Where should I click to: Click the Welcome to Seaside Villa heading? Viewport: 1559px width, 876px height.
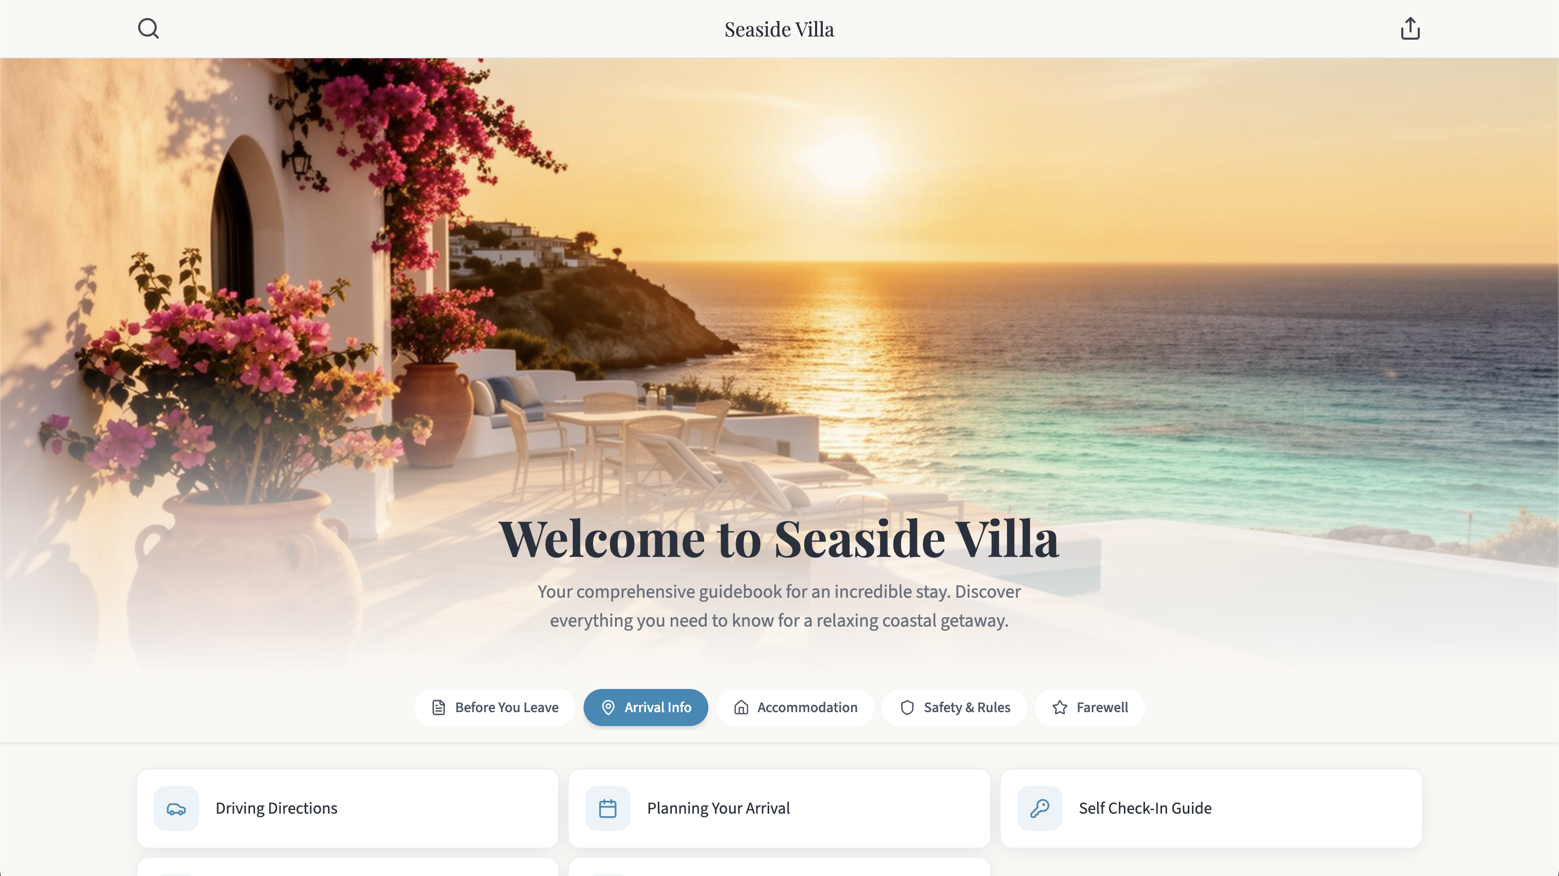click(779, 538)
